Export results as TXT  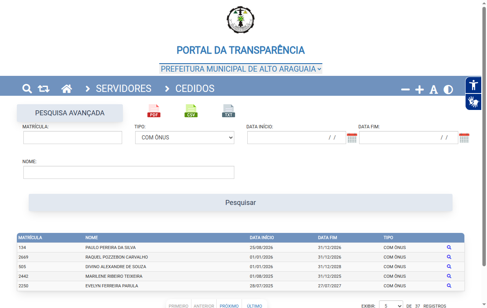229,111
